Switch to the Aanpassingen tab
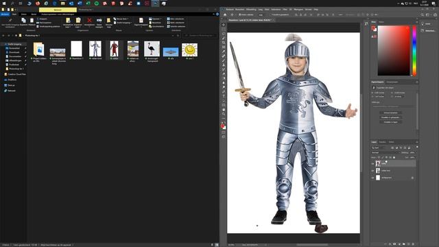Image resolution: width=439 pixels, height=247 pixels. (x=392, y=82)
